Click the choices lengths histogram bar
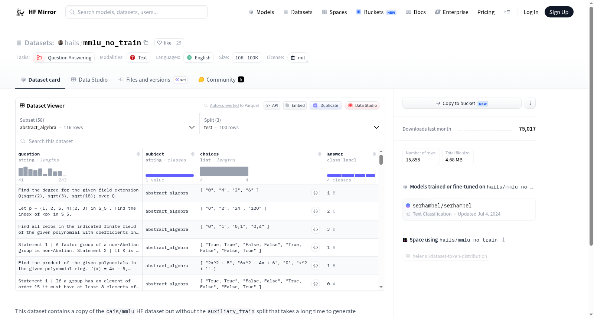The image size is (594, 318). 224,171
